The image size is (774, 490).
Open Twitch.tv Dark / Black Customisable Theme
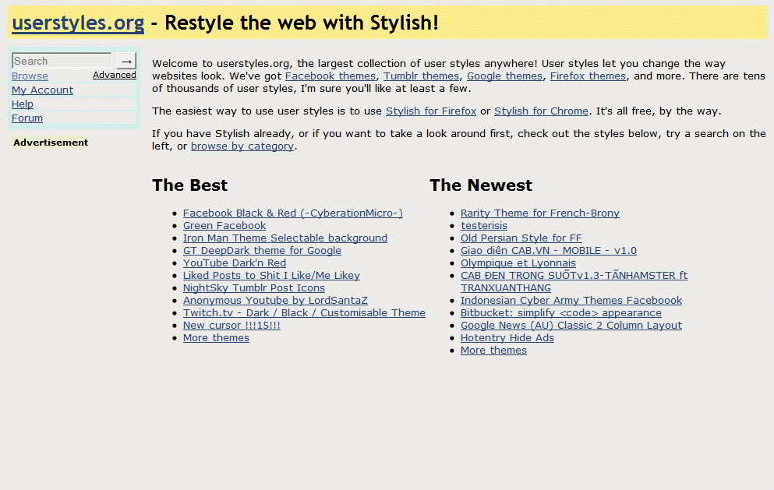[304, 313]
